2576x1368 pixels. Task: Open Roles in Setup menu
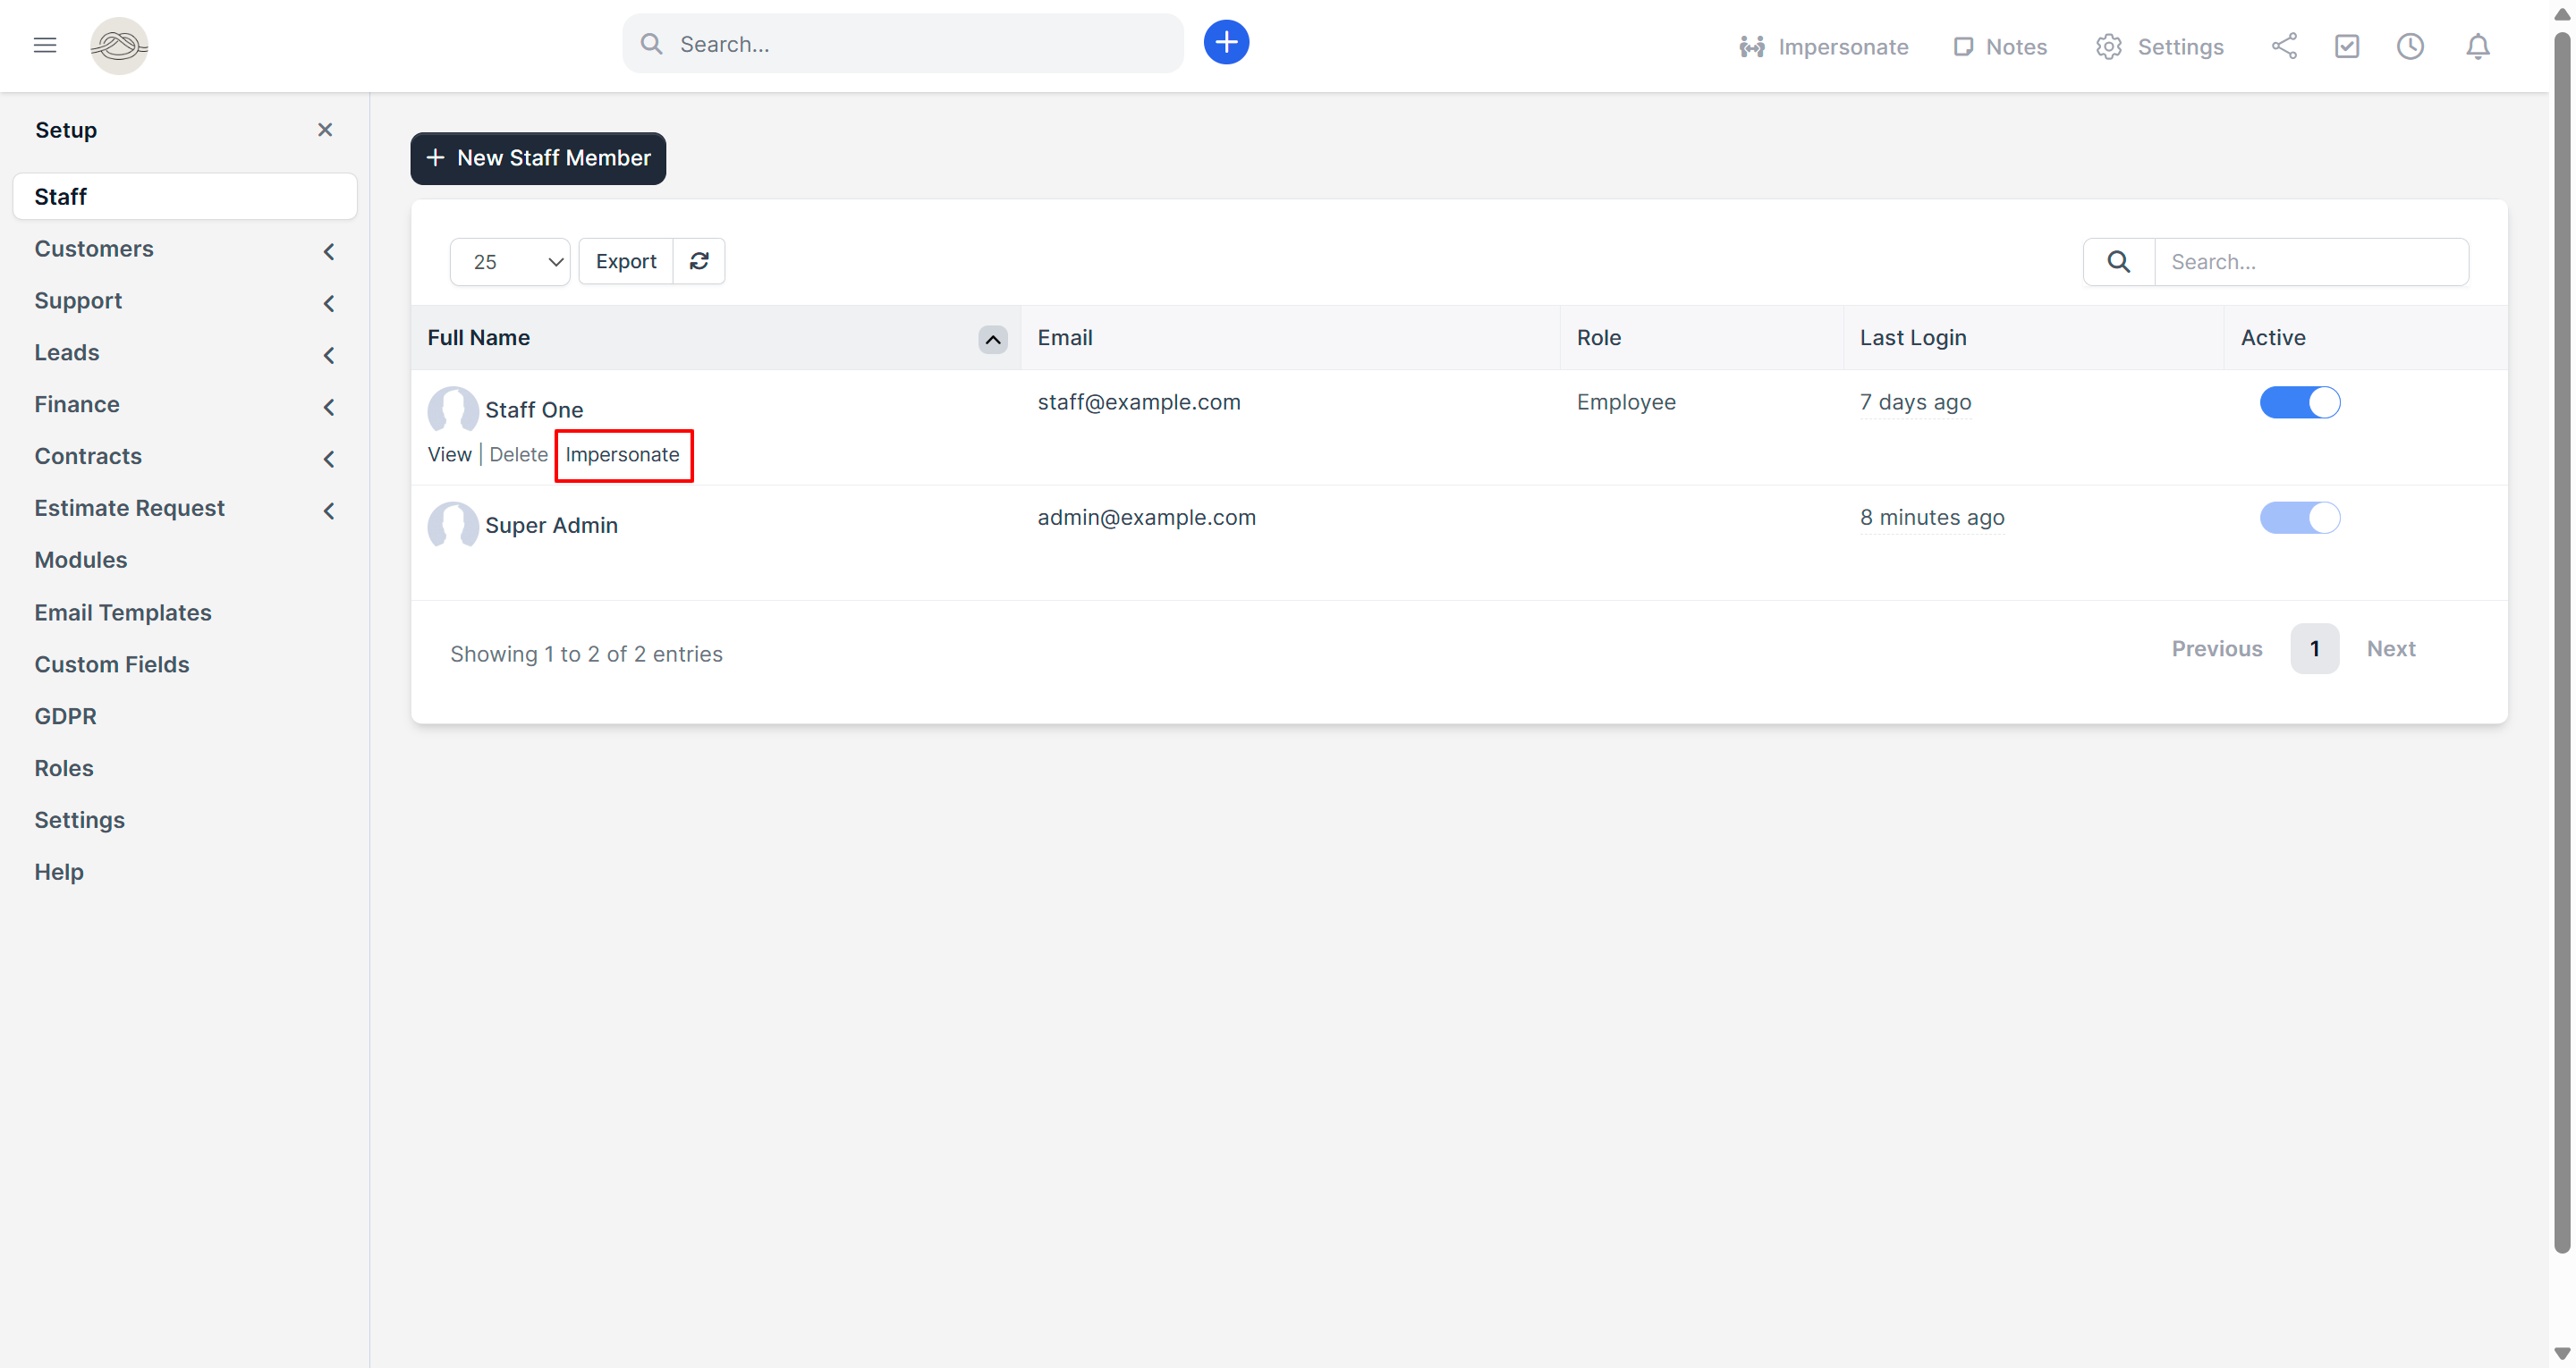[x=64, y=767]
